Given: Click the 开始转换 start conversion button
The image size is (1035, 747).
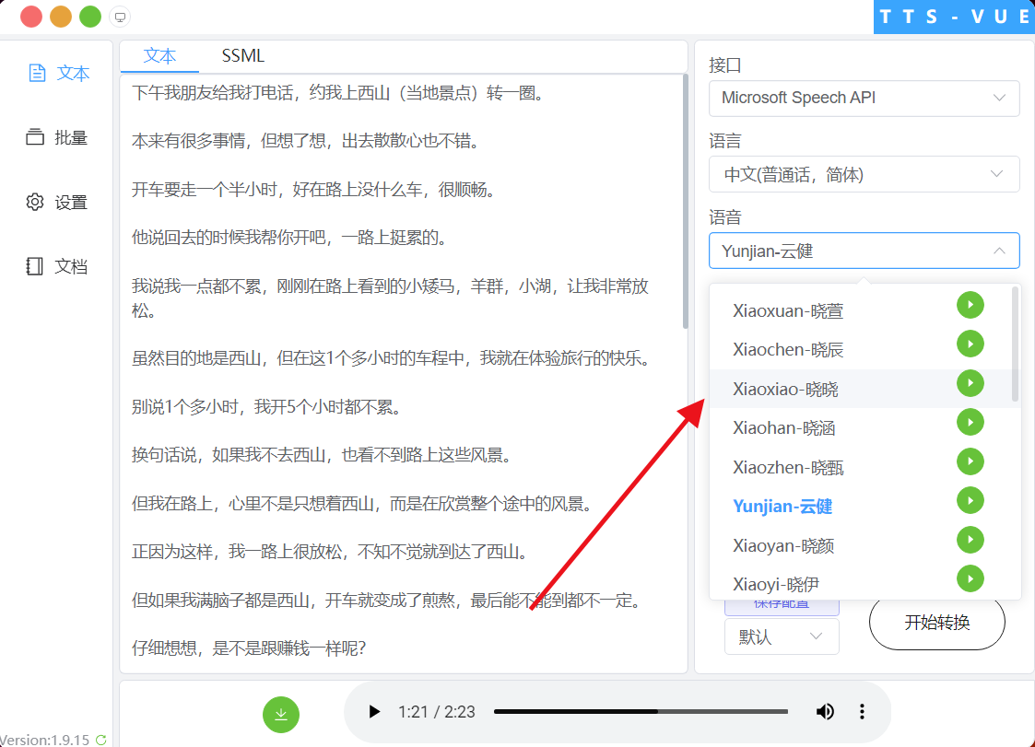Looking at the screenshot, I should (936, 623).
